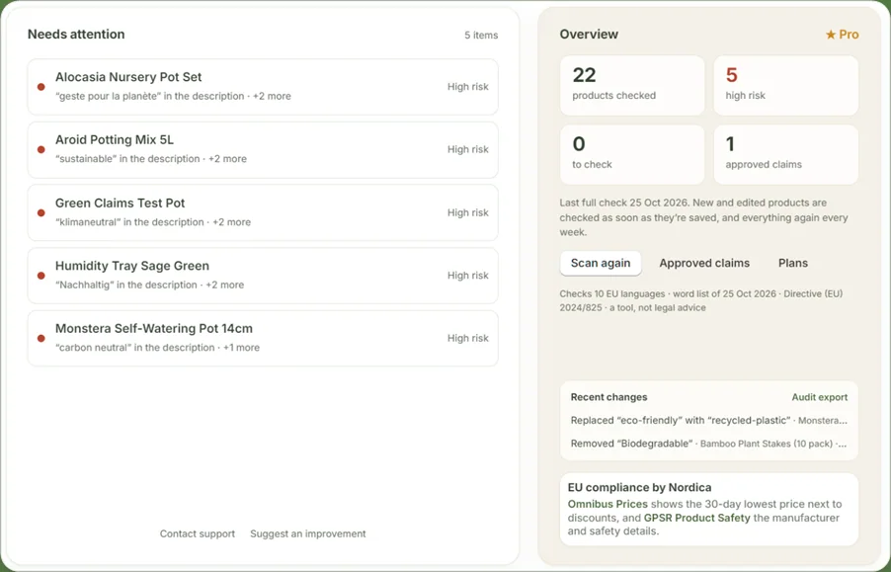Open the 5 high risk stat card
891x572 pixels.
tap(786, 86)
